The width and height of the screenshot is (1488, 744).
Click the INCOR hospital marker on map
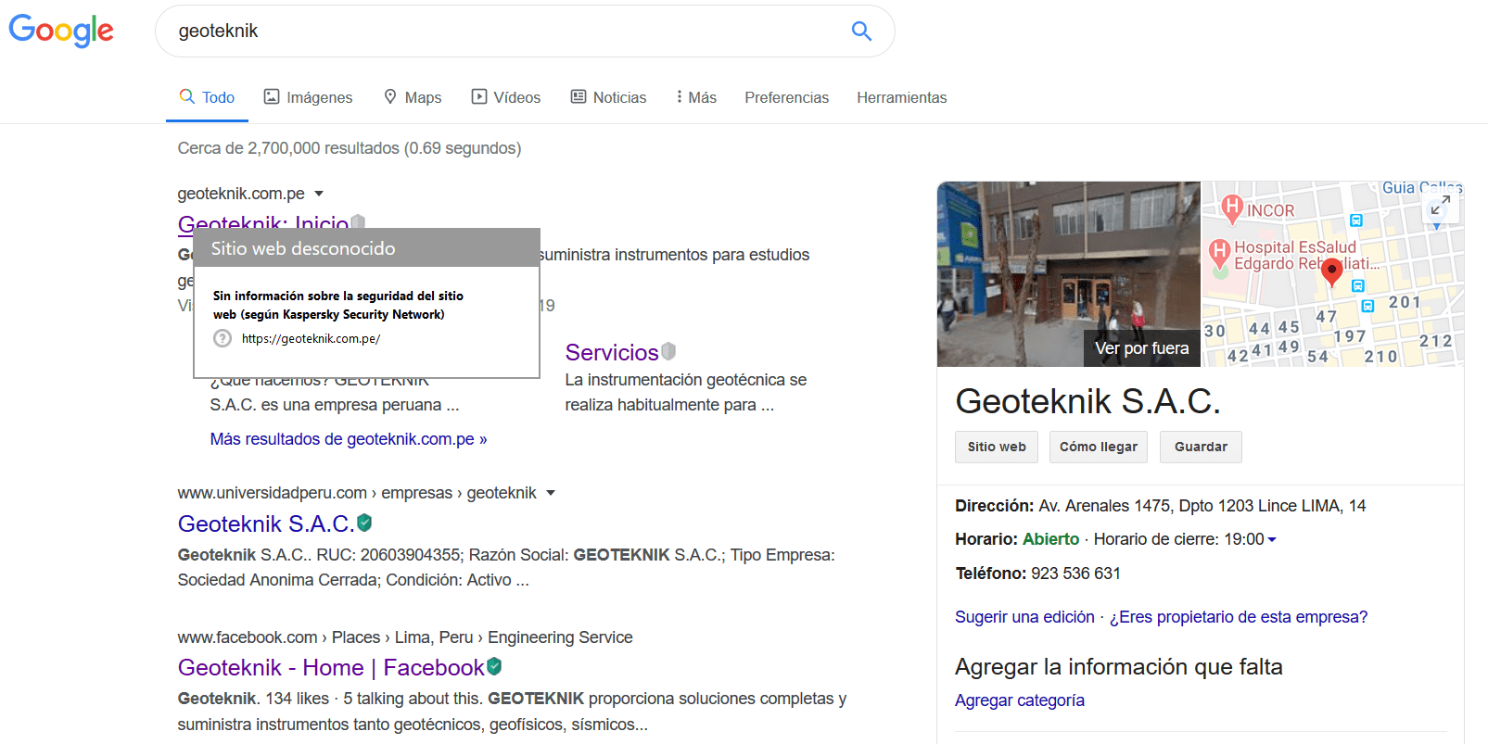1232,208
